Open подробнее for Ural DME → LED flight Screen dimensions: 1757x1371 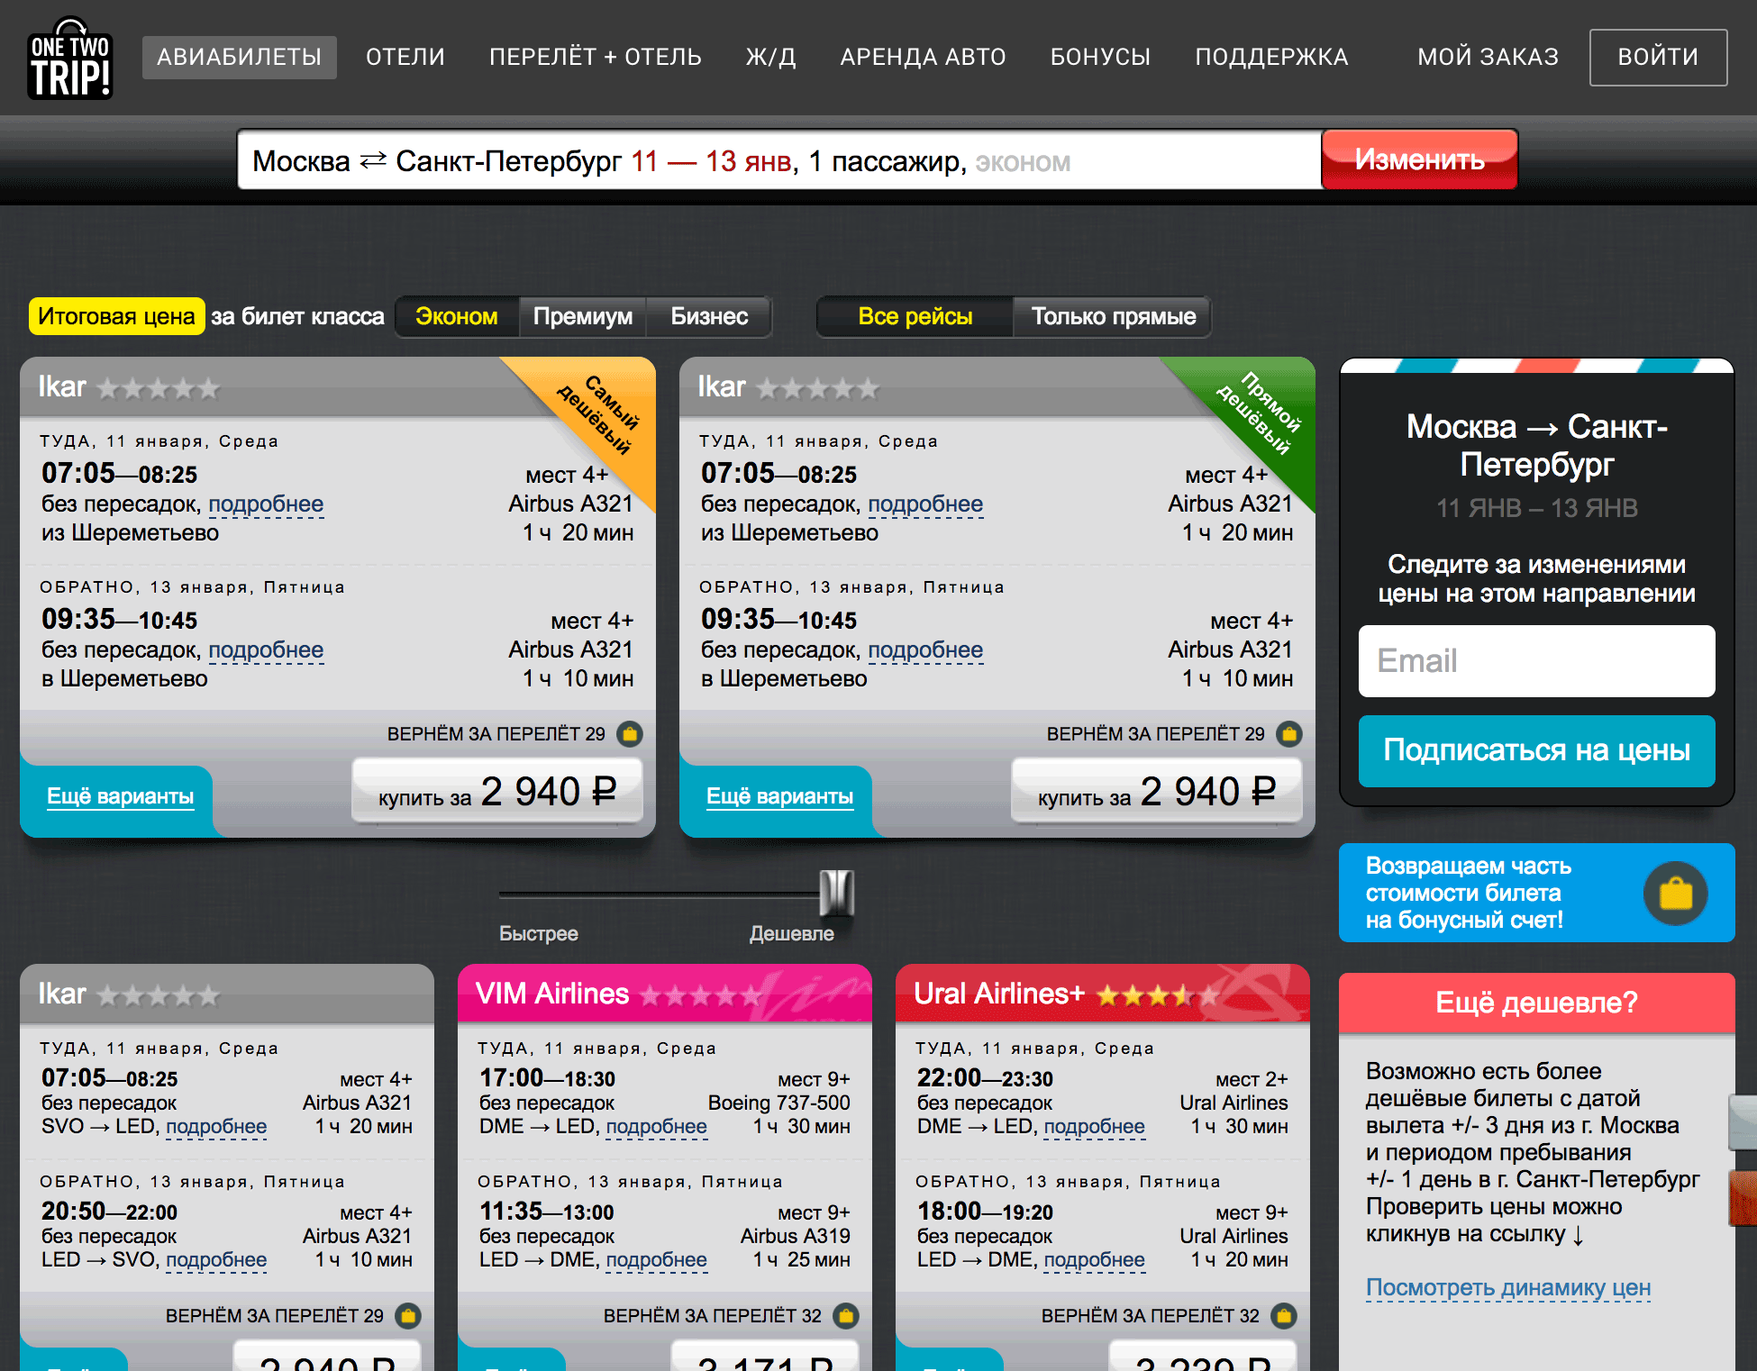pos(1095,1127)
